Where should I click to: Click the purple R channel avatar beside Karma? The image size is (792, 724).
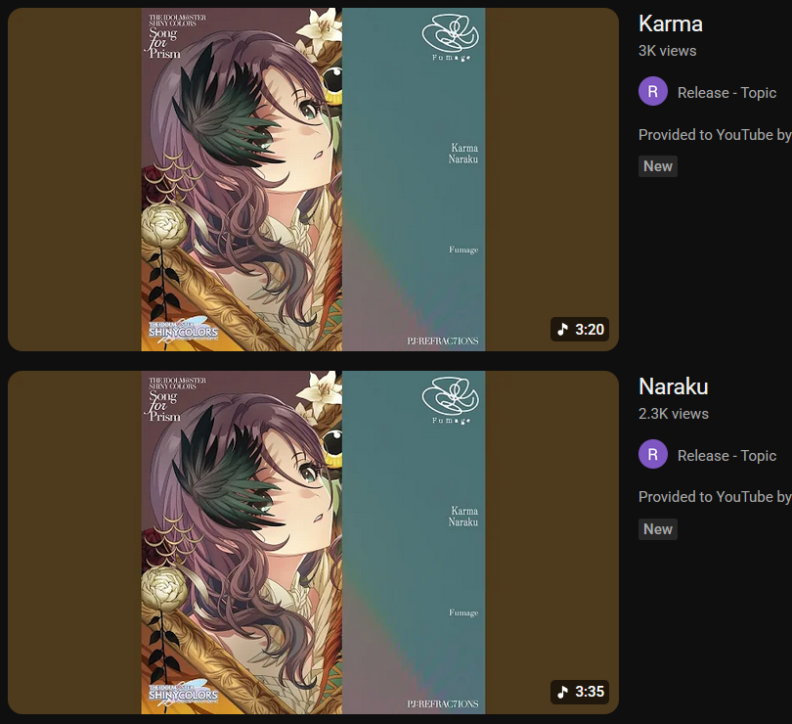tap(652, 91)
